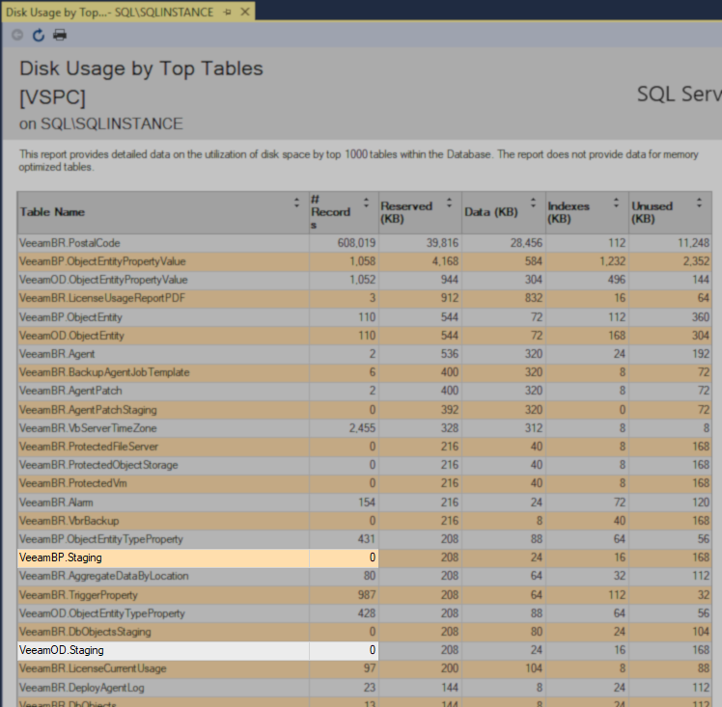The width and height of the screenshot is (722, 707).
Task: Click the 28,456 data KB value
Action: coord(526,243)
